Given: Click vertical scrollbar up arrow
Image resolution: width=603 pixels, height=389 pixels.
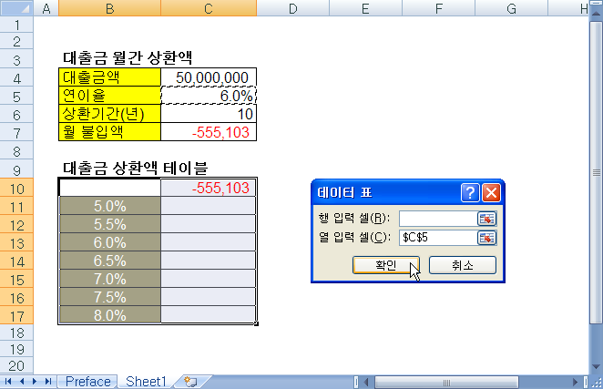Looking at the screenshot, I should 596,14.
